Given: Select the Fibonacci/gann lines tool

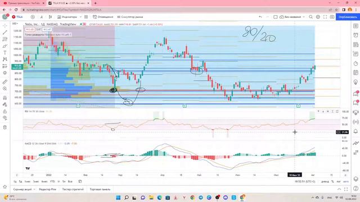Looking at the screenshot, I should tap(5, 39).
